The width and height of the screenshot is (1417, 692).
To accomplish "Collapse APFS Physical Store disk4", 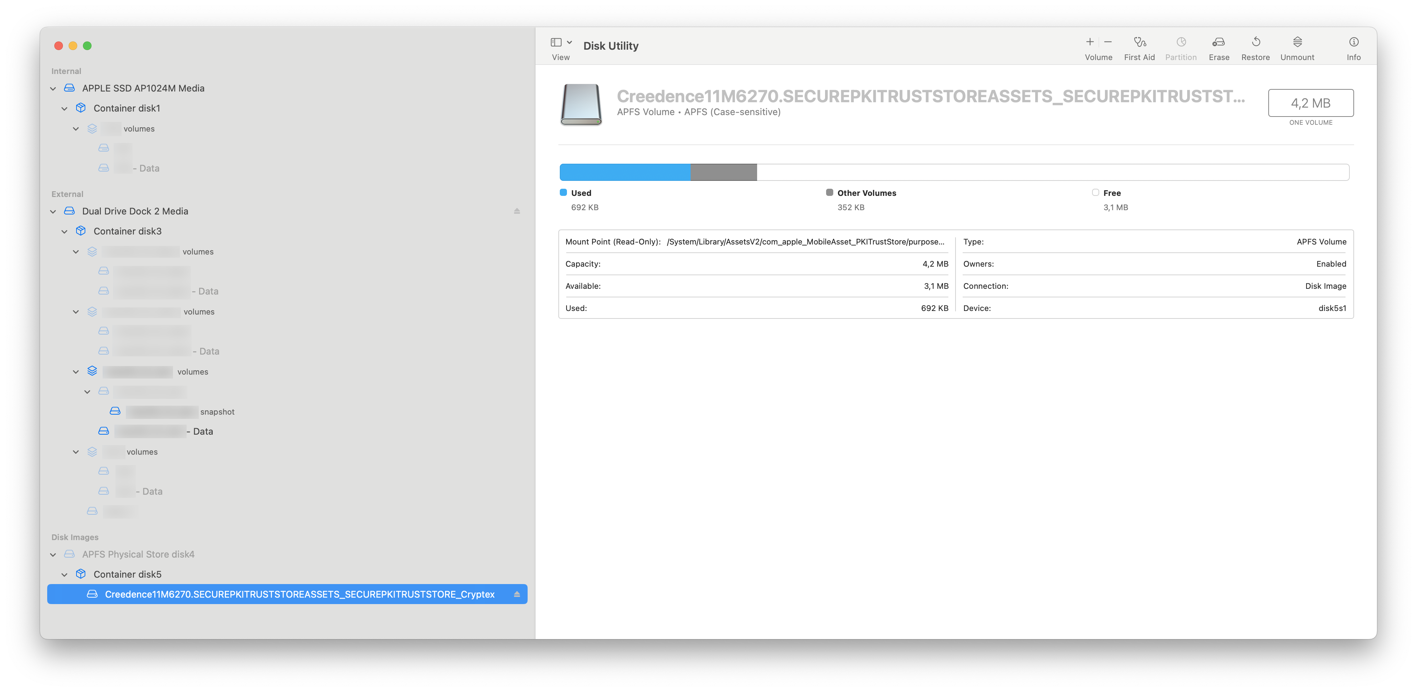I will (x=53, y=555).
